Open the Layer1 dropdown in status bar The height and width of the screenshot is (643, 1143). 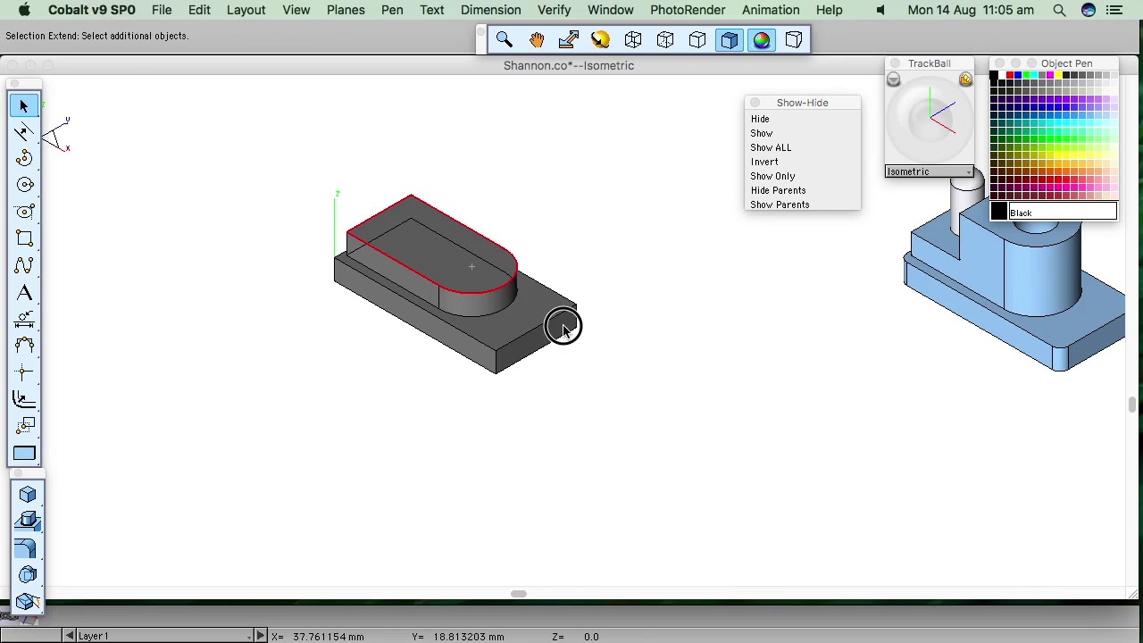click(166, 636)
